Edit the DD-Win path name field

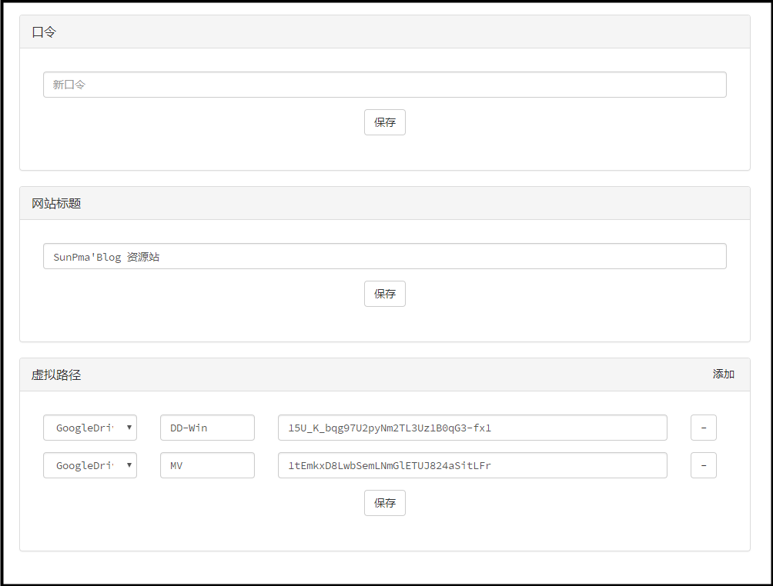point(207,428)
